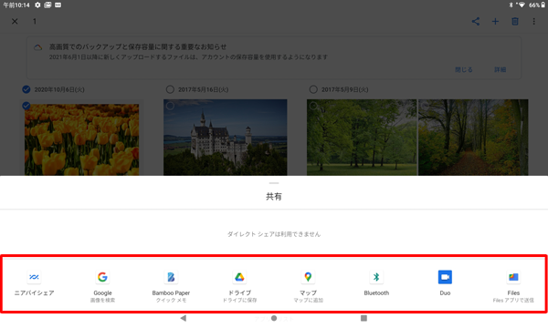The width and height of the screenshot is (548, 328).
Task: Open settings gear in status bar
Action: tap(37, 5)
